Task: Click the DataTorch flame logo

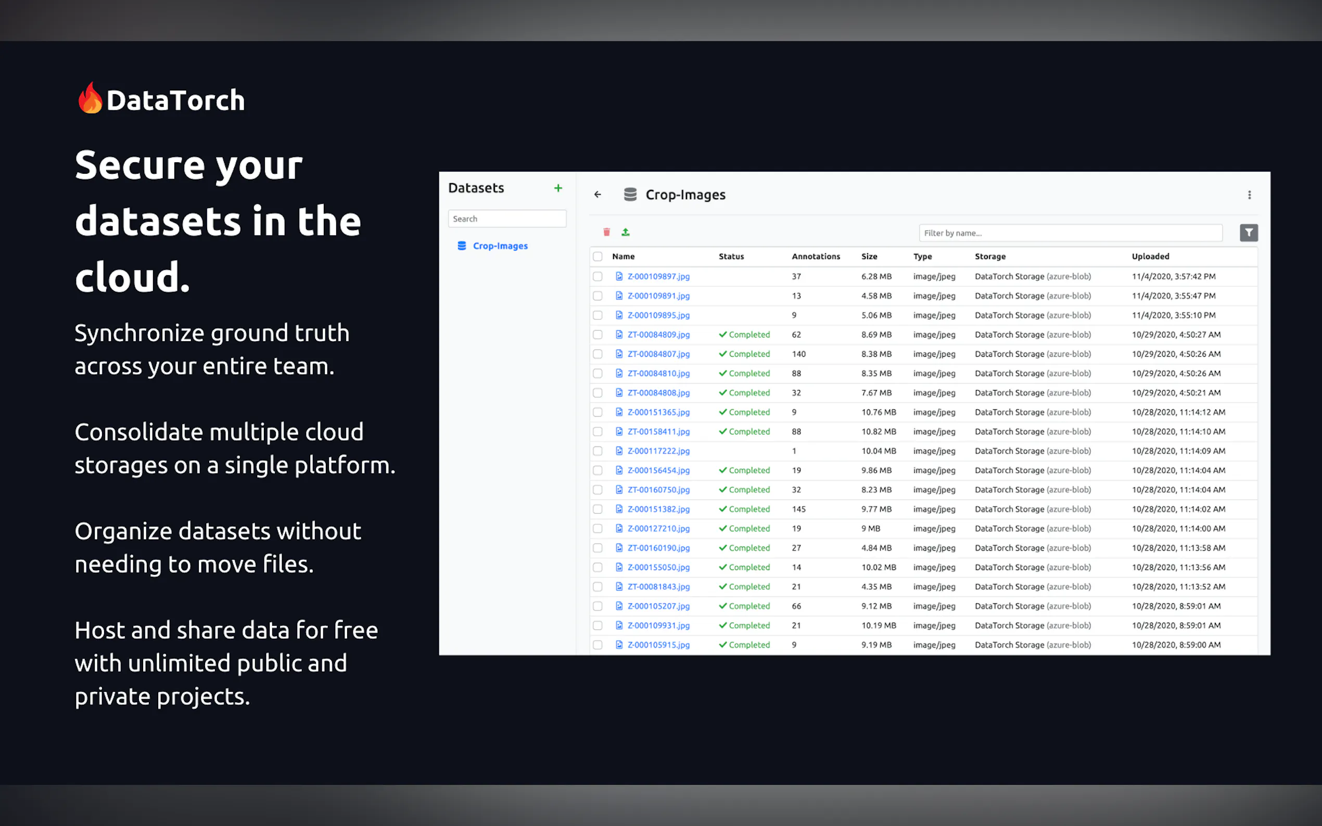Action: 90,98
